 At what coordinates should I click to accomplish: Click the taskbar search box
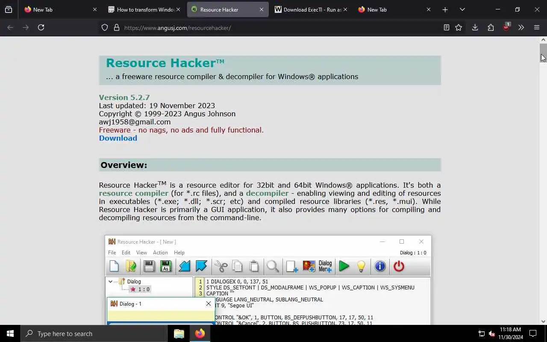click(94, 333)
